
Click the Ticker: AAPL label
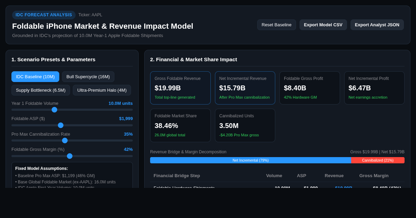90,15
